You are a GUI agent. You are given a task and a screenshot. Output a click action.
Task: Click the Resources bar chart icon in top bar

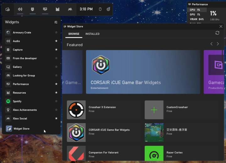[x=57, y=9]
